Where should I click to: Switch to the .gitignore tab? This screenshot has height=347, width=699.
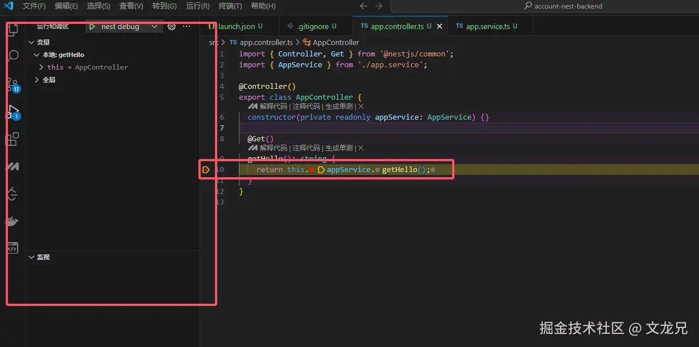coord(317,26)
